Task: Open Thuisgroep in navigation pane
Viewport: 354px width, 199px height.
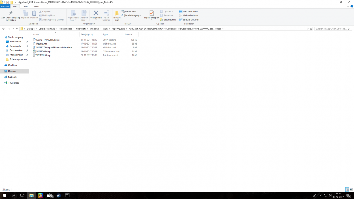Action: coord(13,83)
